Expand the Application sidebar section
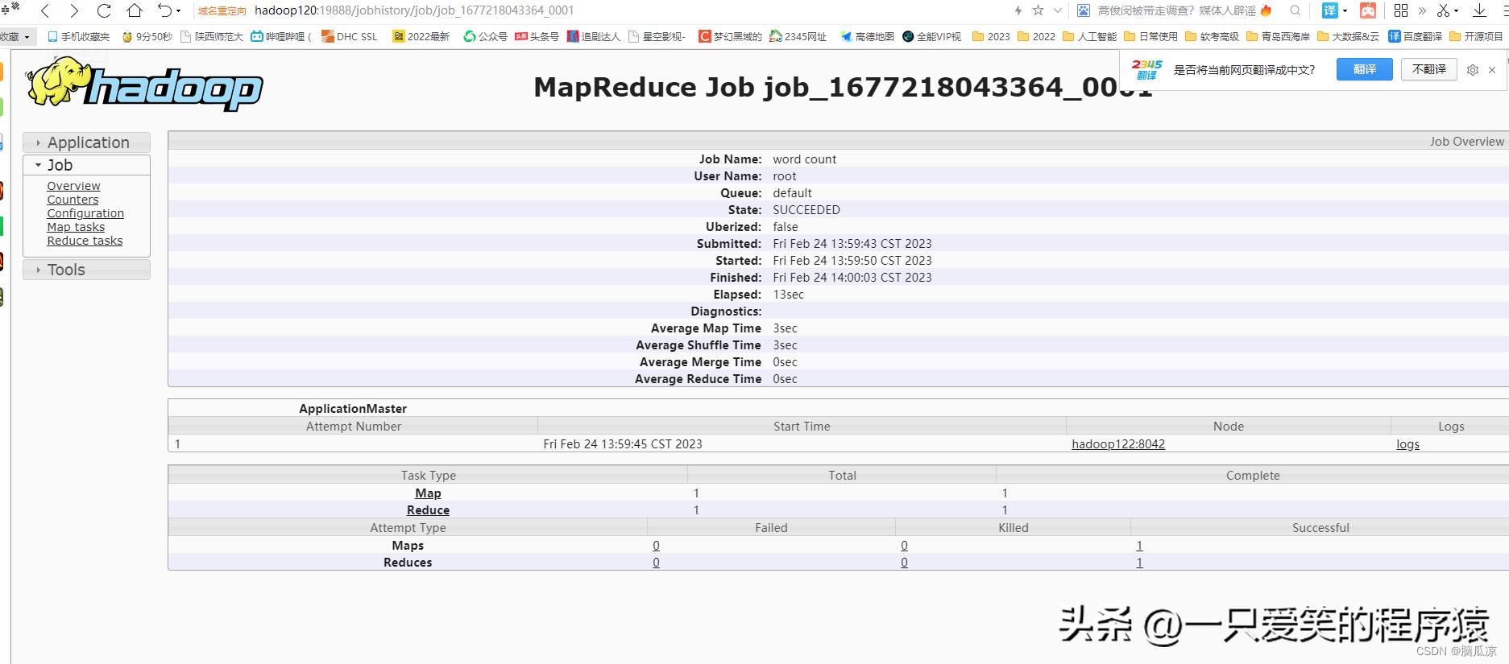 coord(87,142)
